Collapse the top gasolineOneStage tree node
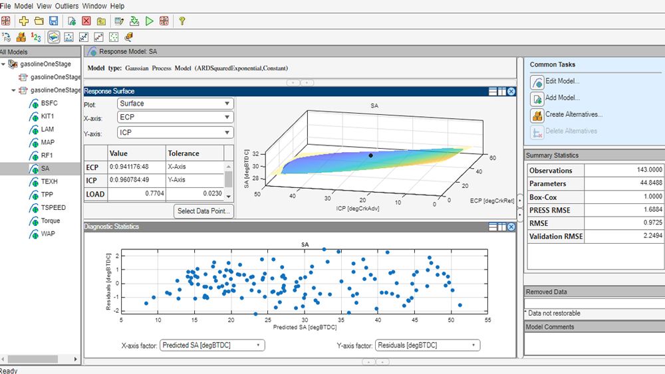The width and height of the screenshot is (665, 374). [4, 64]
